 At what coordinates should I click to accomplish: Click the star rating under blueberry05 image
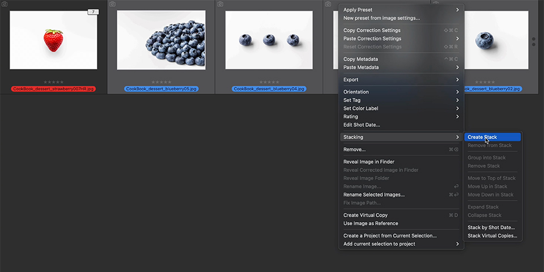click(x=161, y=82)
